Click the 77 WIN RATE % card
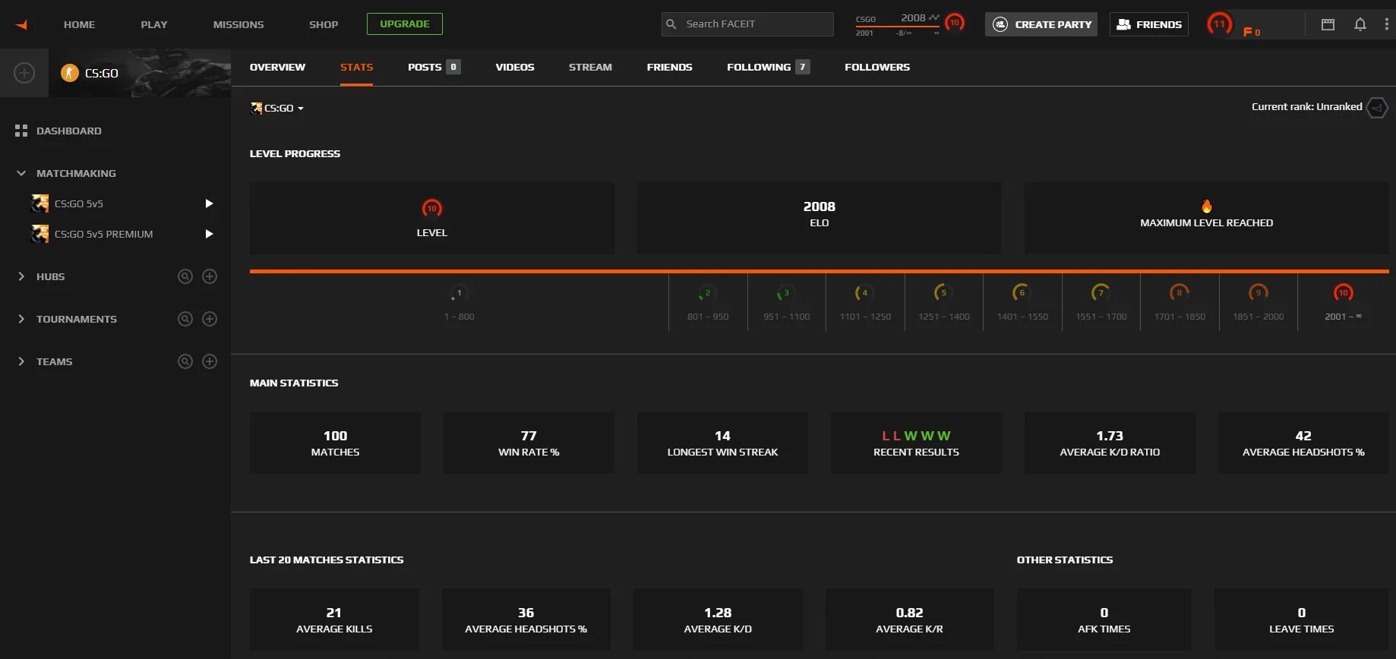This screenshot has width=1396, height=659. [x=529, y=443]
